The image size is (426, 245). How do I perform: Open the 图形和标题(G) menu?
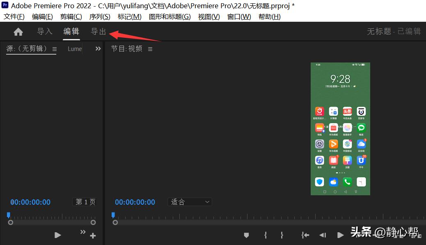click(170, 17)
